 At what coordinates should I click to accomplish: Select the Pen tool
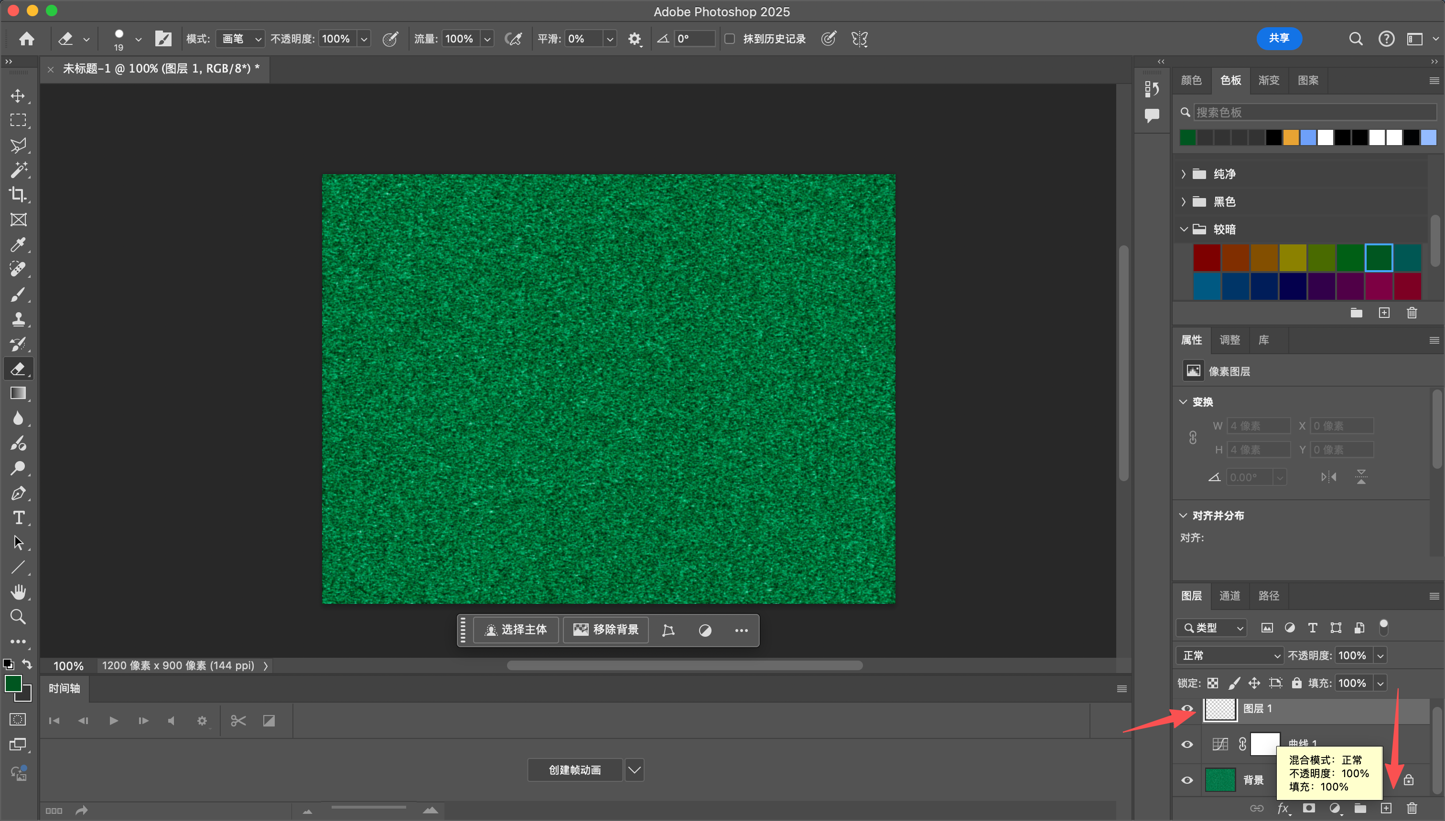pos(18,493)
